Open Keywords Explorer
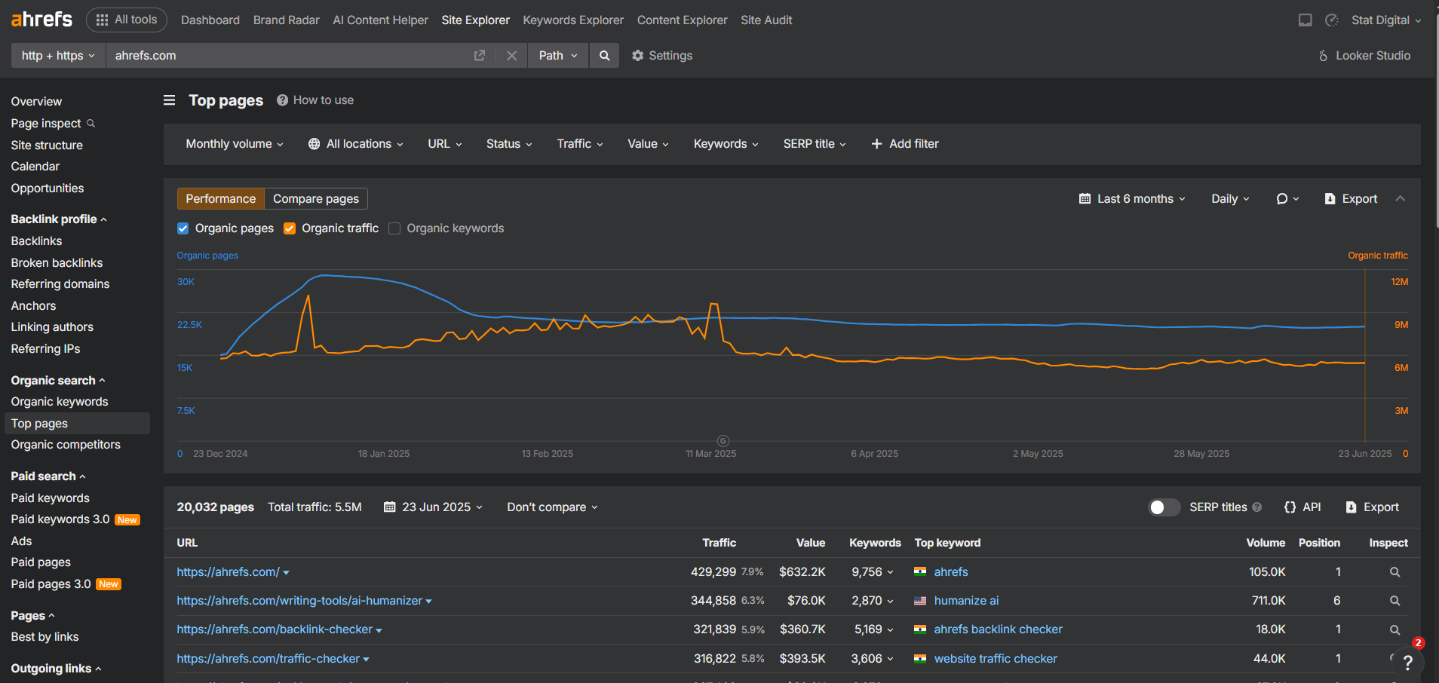 (573, 20)
